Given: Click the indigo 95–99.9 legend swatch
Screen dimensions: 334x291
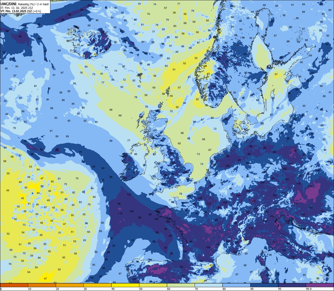Looking at the screenshot, I should [292, 285].
